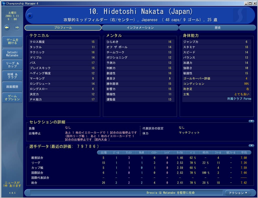The height and width of the screenshot is (198, 258).
Task: Click the マッチフィット fitness value
Action: [x=189, y=133]
